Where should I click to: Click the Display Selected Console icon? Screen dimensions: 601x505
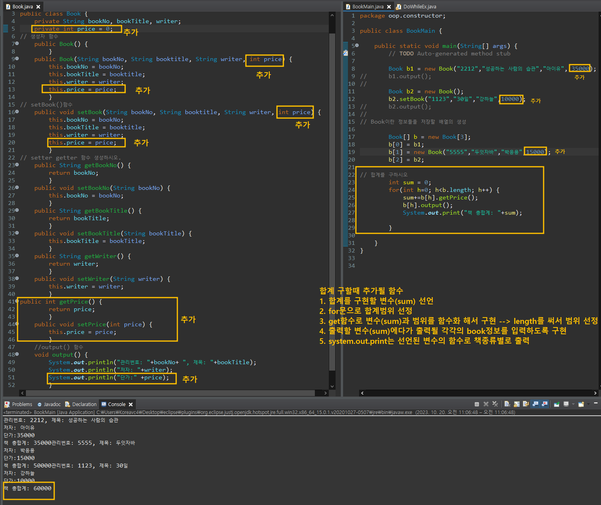[x=566, y=404]
